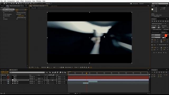Select the Rectangle shape tool
Viewport: 169px width, 95px height.
[x=16, y=3]
